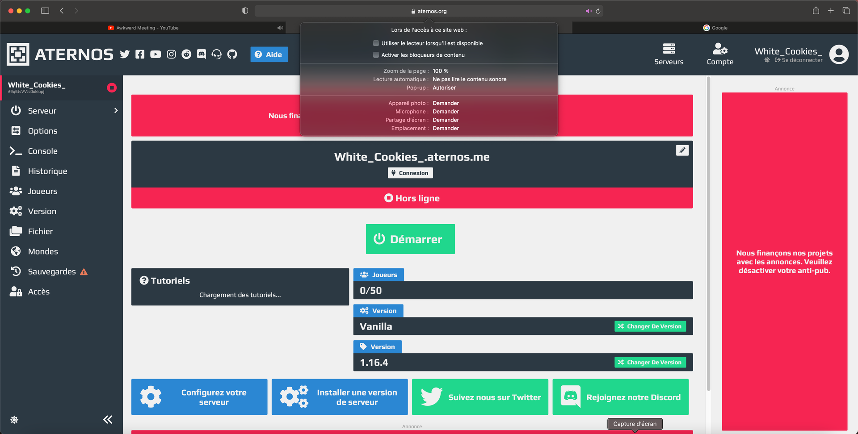Click the Sauvegardes warning triangle icon

(x=84, y=272)
